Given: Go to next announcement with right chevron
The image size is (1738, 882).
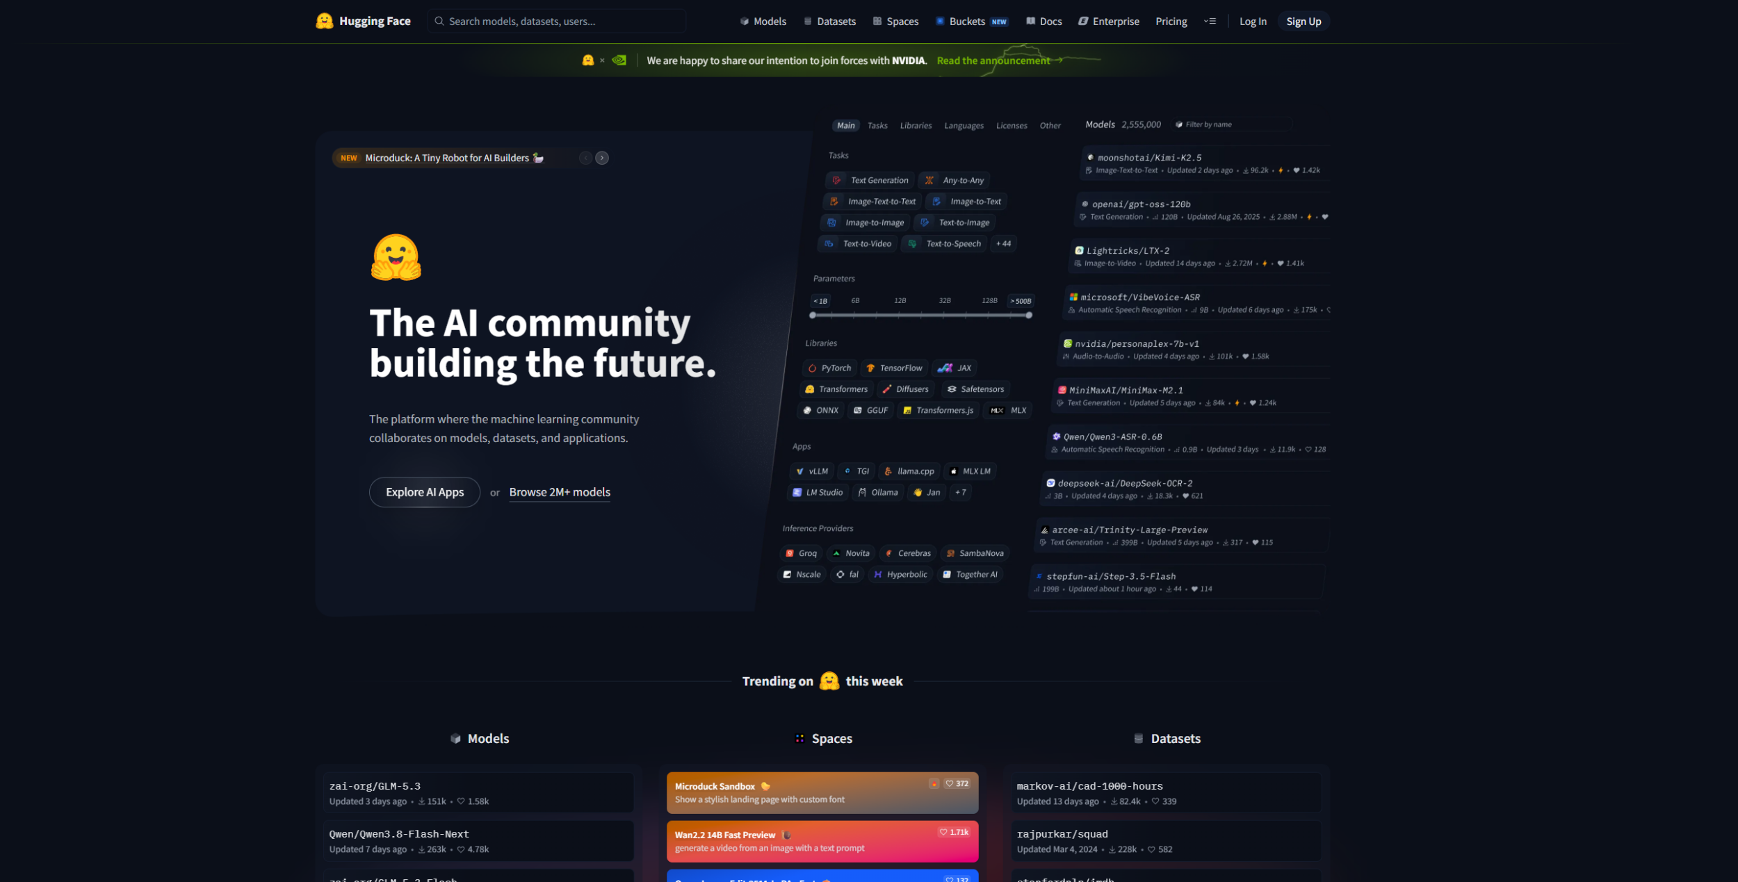Looking at the screenshot, I should (602, 158).
